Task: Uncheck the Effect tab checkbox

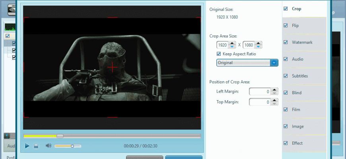Action: coord(286,143)
